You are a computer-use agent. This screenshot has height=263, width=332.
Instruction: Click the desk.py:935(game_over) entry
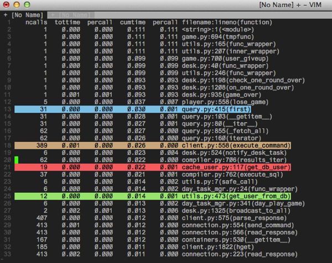[221, 94]
